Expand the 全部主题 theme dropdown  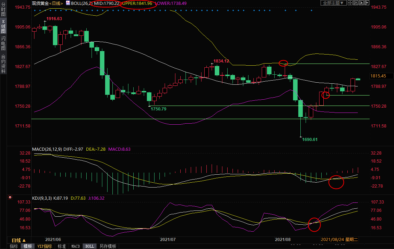[333, 3]
